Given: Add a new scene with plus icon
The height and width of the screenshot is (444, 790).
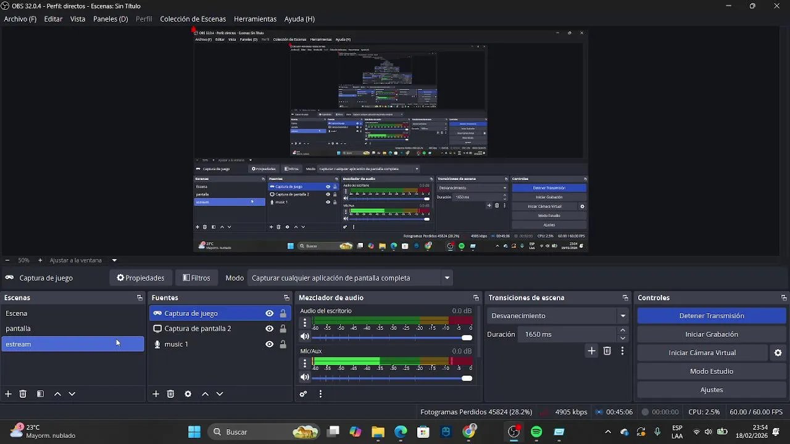Looking at the screenshot, I should 8,394.
